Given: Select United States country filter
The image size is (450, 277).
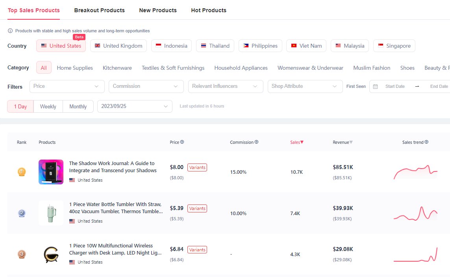Looking at the screenshot, I should tap(61, 46).
